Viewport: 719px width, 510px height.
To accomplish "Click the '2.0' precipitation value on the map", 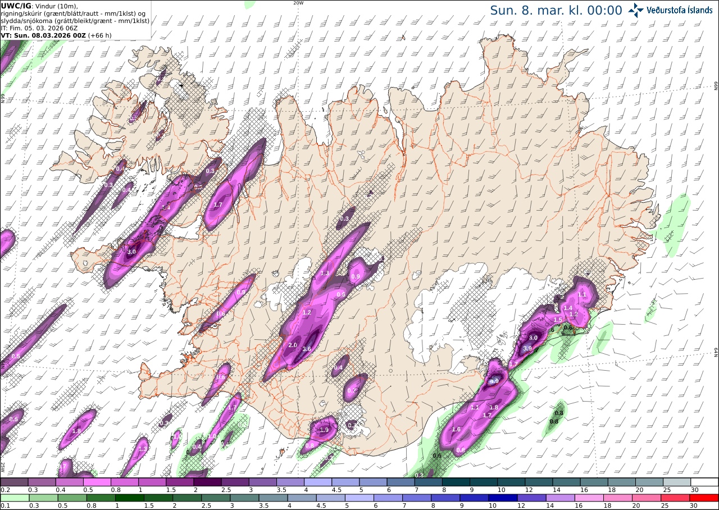I will coord(292,345).
